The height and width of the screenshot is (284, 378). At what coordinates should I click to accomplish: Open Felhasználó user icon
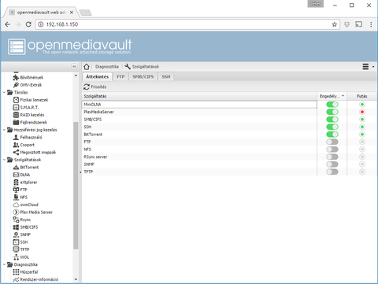pos(16,137)
